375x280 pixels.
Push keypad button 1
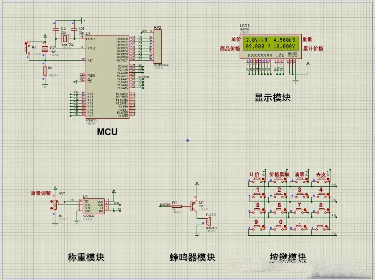(x=257, y=195)
